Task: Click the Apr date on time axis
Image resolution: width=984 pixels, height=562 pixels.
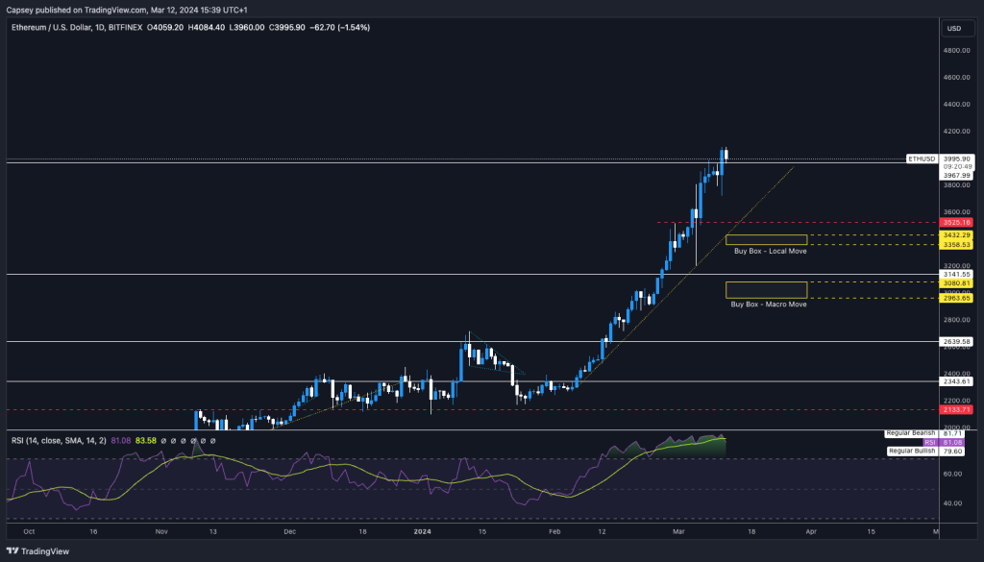Action: tap(811, 531)
